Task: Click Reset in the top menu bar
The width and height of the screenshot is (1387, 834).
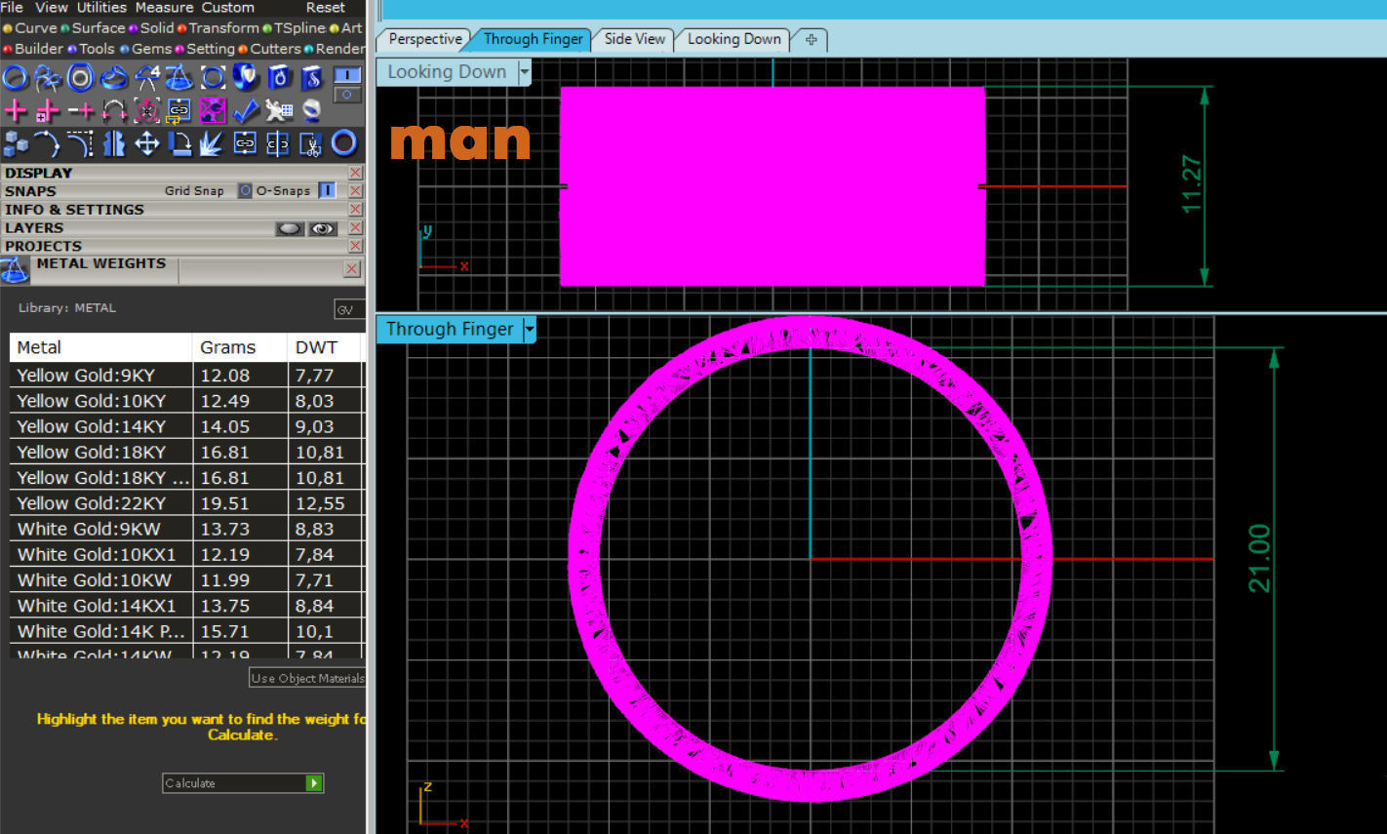Action: 326,8
